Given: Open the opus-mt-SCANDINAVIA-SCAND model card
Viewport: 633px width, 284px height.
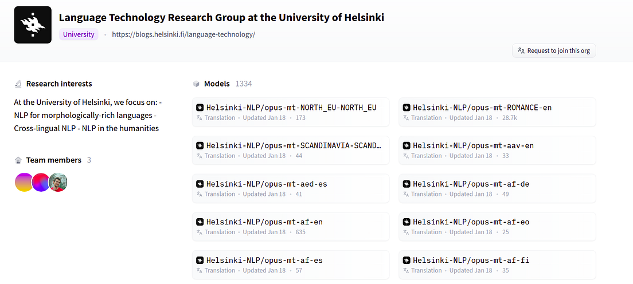Looking at the screenshot, I should click(291, 150).
